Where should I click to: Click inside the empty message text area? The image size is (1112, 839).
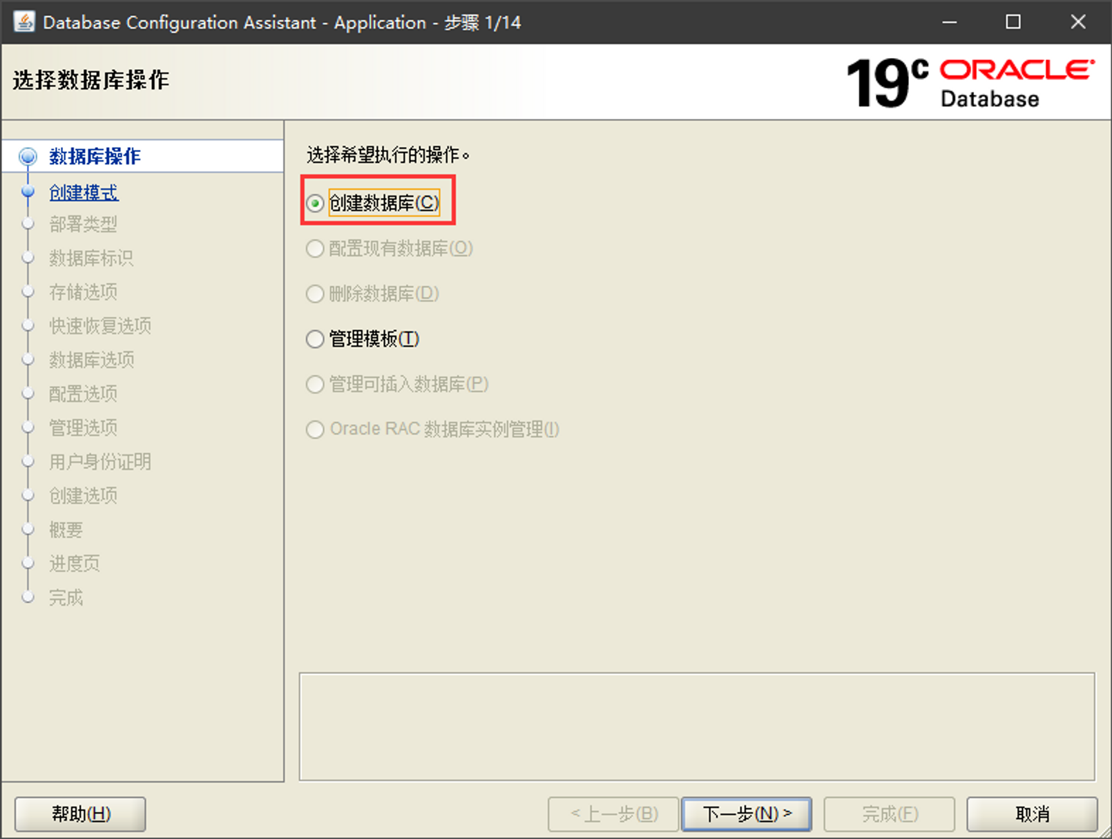pyautogui.click(x=696, y=726)
